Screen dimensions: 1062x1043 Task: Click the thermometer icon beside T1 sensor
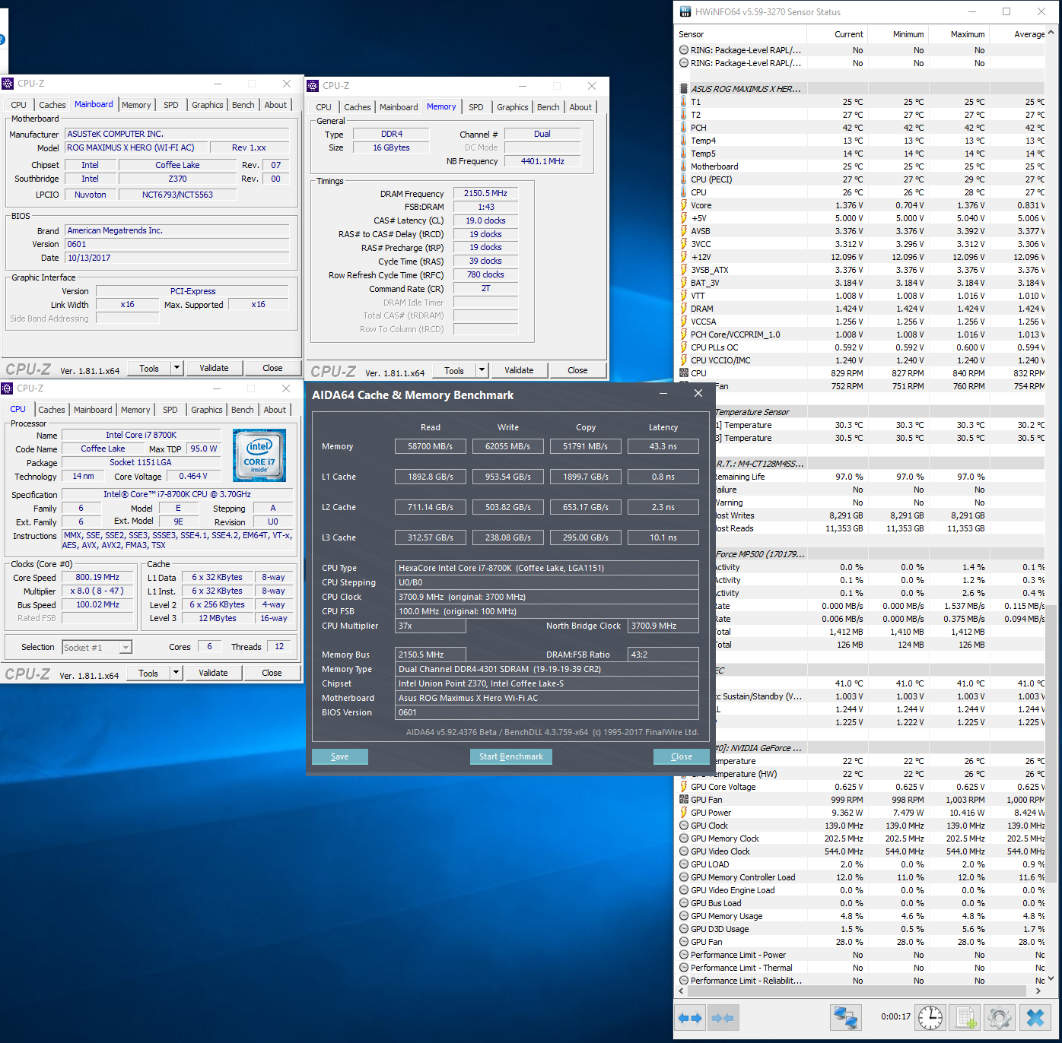[x=684, y=102]
